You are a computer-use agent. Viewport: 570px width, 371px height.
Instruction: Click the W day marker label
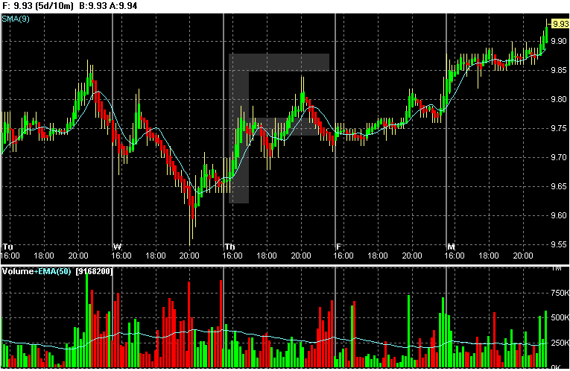(117, 247)
